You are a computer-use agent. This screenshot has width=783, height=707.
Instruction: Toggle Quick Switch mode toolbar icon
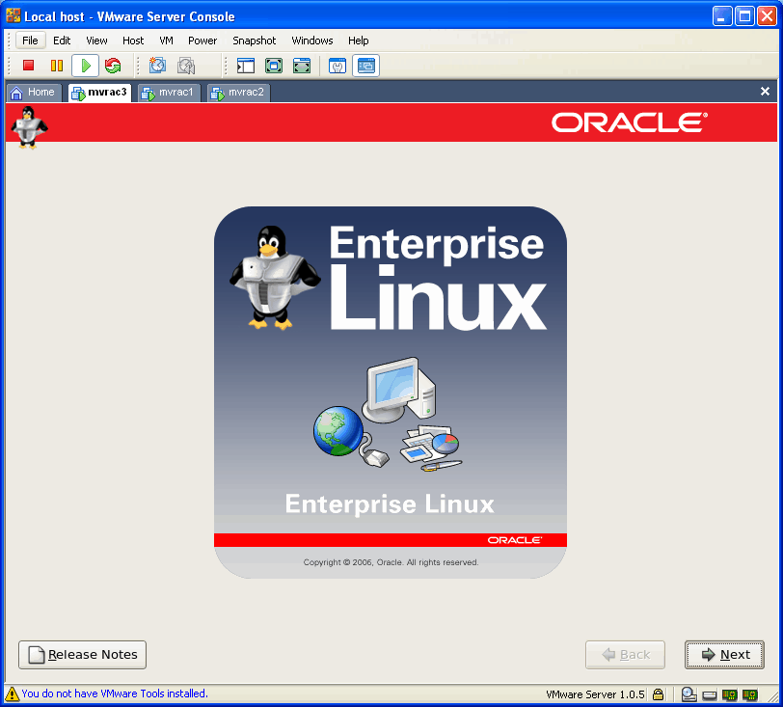point(302,66)
